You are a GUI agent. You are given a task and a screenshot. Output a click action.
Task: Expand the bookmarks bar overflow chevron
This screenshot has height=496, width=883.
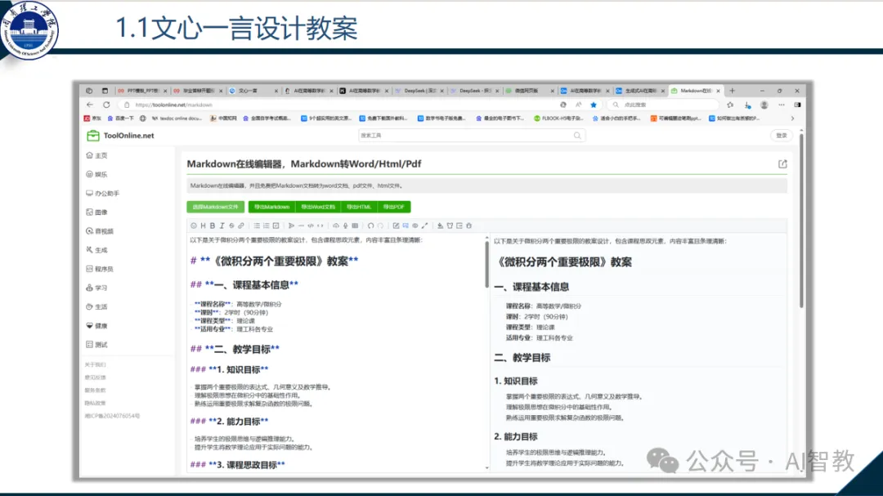[x=792, y=118]
